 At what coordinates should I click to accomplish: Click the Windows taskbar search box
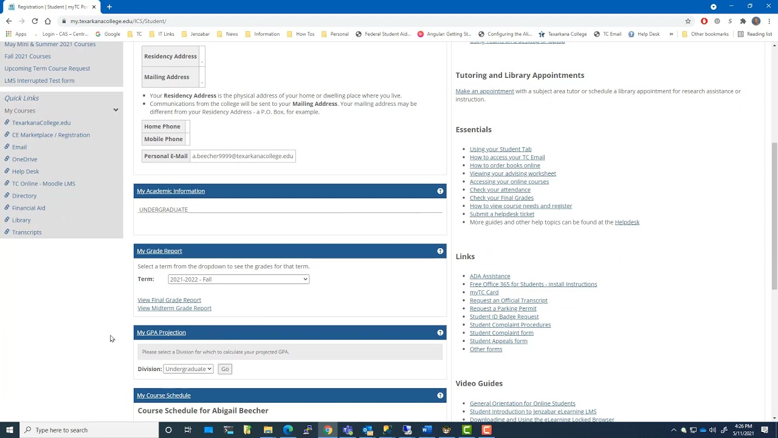pyautogui.click(x=89, y=430)
